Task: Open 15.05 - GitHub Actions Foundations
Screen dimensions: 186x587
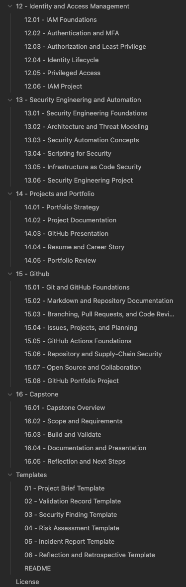Action: coord(78,341)
